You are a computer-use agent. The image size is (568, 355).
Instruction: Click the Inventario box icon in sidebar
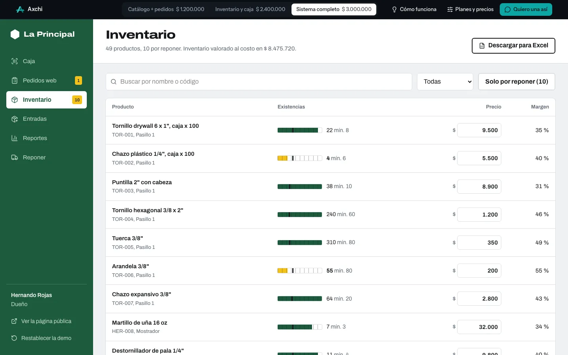point(15,100)
